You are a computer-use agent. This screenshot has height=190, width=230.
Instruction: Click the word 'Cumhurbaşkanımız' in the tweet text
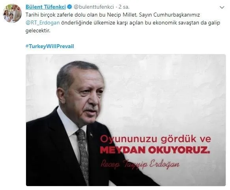coord(177,15)
